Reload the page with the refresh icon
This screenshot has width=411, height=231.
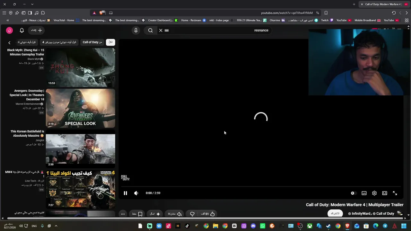click(x=394, y=13)
